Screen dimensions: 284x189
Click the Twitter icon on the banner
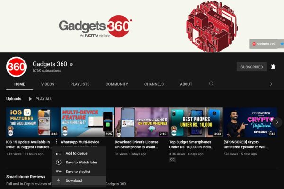[282, 44]
